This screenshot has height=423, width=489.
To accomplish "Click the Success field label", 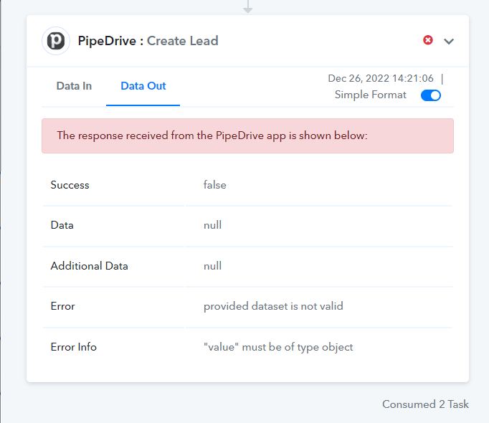I will tap(70, 185).
